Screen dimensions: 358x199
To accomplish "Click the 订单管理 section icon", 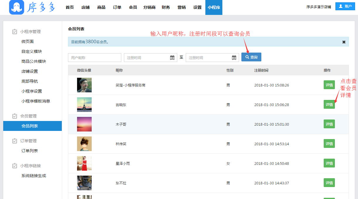I will tap(15, 141).
